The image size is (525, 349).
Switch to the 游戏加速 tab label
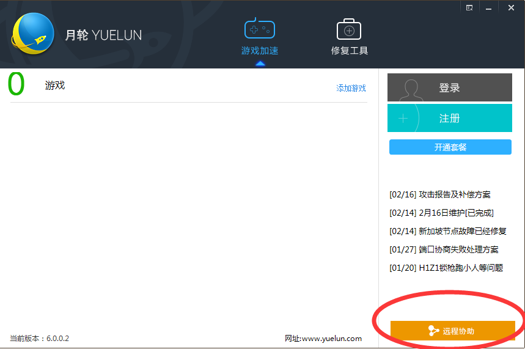pyautogui.click(x=260, y=51)
